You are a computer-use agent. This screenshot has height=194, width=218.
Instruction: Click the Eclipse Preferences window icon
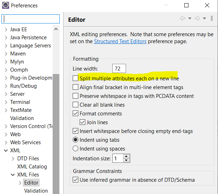(6, 5)
